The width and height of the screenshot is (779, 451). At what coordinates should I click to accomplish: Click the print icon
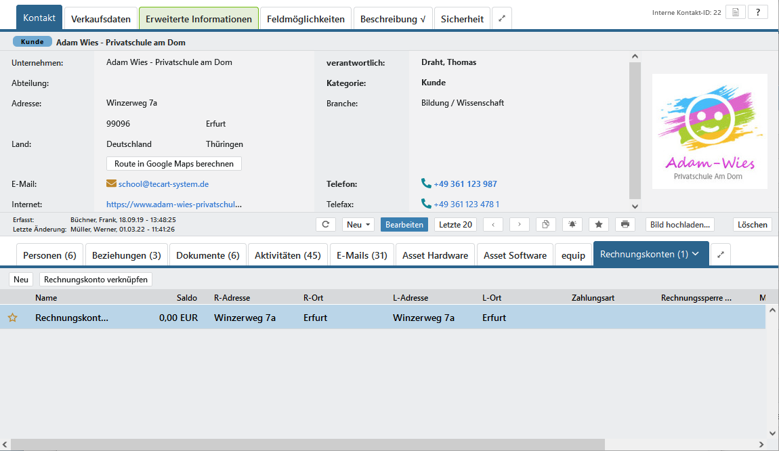point(625,224)
